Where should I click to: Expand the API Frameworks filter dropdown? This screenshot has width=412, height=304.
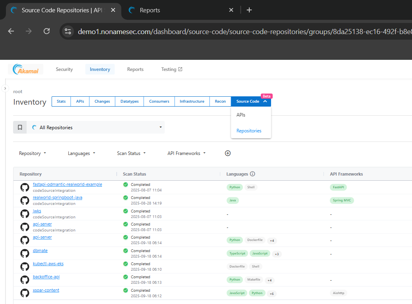click(x=187, y=153)
